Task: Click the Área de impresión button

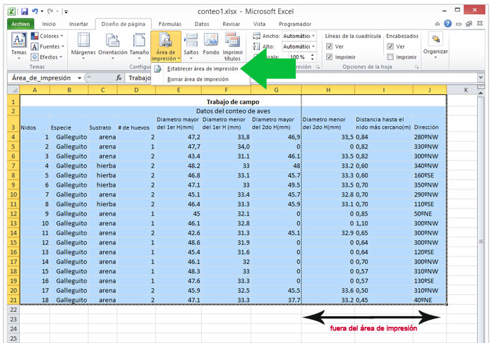Action: [166, 46]
